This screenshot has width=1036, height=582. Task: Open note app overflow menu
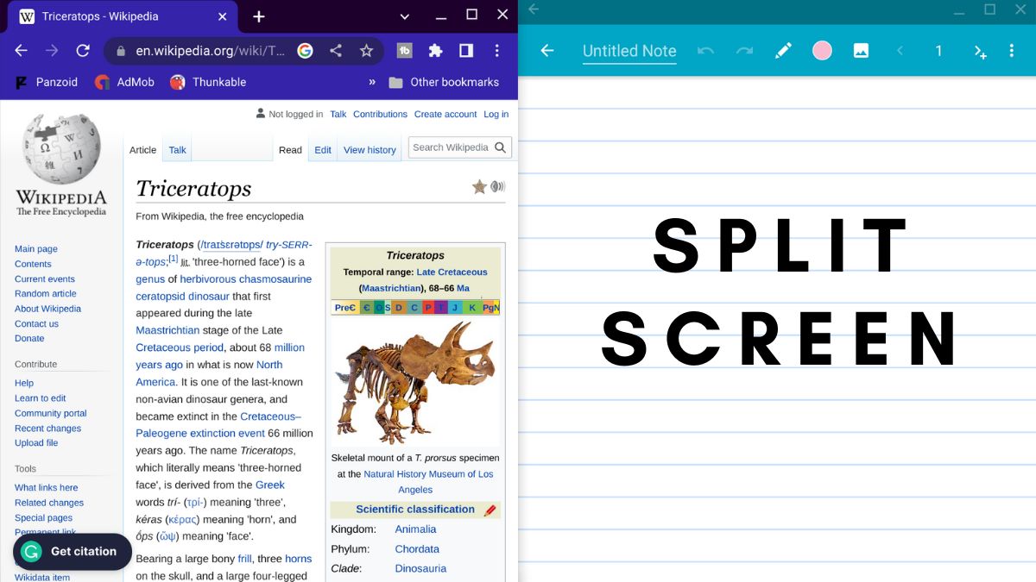1011,51
